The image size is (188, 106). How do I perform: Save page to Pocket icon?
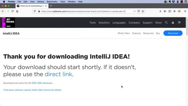139,11
